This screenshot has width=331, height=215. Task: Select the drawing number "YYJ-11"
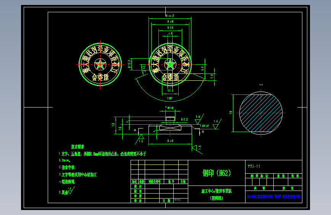pos(254,166)
